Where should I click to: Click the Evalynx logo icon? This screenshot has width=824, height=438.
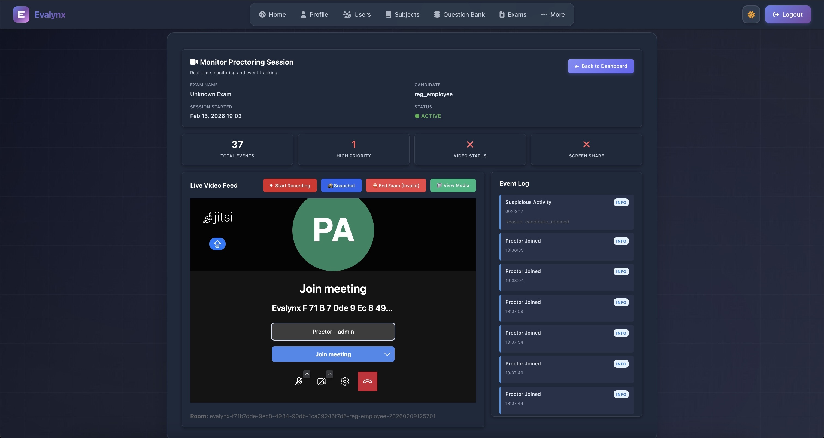pyautogui.click(x=21, y=14)
